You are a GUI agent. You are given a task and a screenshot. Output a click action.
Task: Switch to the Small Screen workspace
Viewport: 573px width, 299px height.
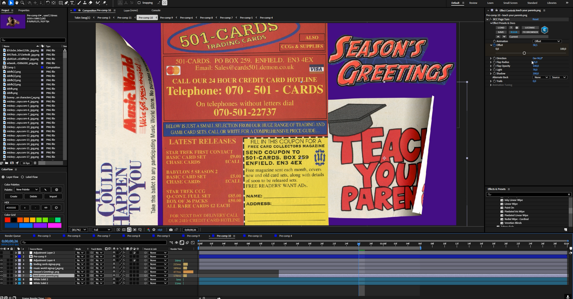510,3
